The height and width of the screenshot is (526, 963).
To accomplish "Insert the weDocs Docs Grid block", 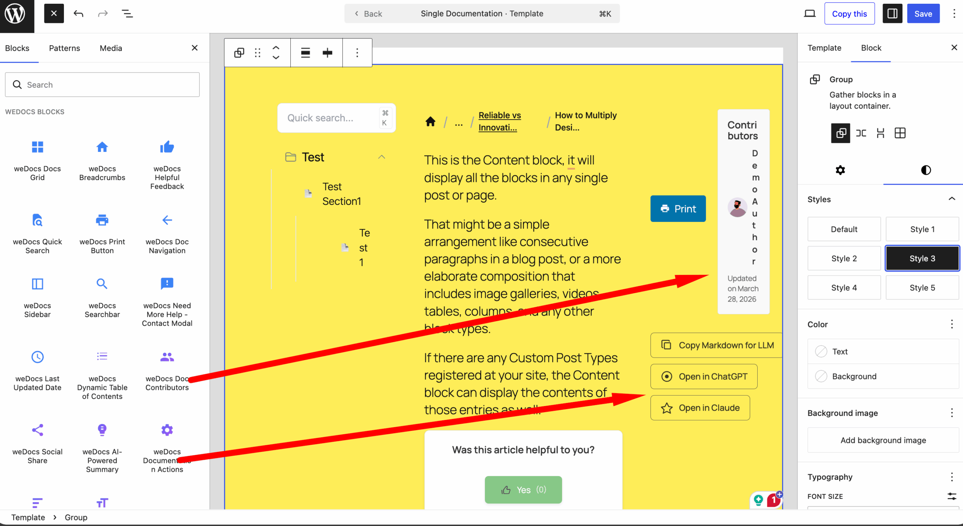I will pos(37,161).
